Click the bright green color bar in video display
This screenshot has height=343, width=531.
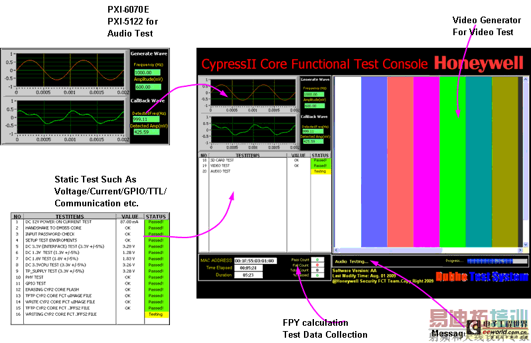pyautogui.click(x=453, y=162)
